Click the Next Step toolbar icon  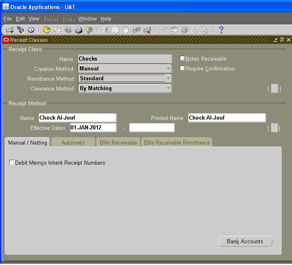coord(57,30)
